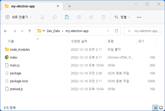Viewport: 165px width, 111px height.
Task: Click the Paste clipboard icon
Action: click(x=67, y=17)
